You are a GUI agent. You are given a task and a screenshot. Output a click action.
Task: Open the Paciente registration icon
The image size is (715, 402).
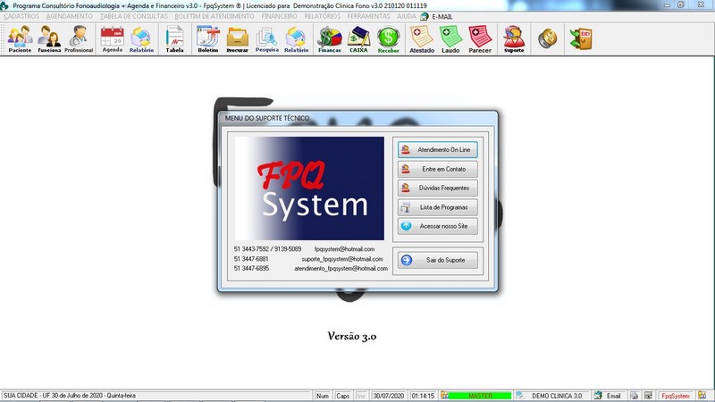click(x=20, y=39)
